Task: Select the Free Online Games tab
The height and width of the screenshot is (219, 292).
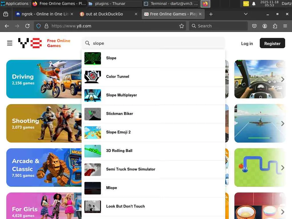Action: (173, 14)
